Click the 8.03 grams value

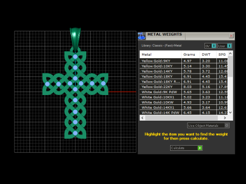pos(188,87)
